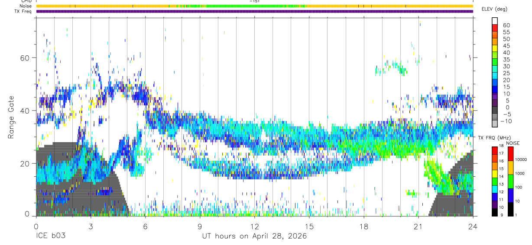Pick the blue NOISE swatch between 100 and 10
The width and height of the screenshot is (532, 245).
(x=510, y=195)
